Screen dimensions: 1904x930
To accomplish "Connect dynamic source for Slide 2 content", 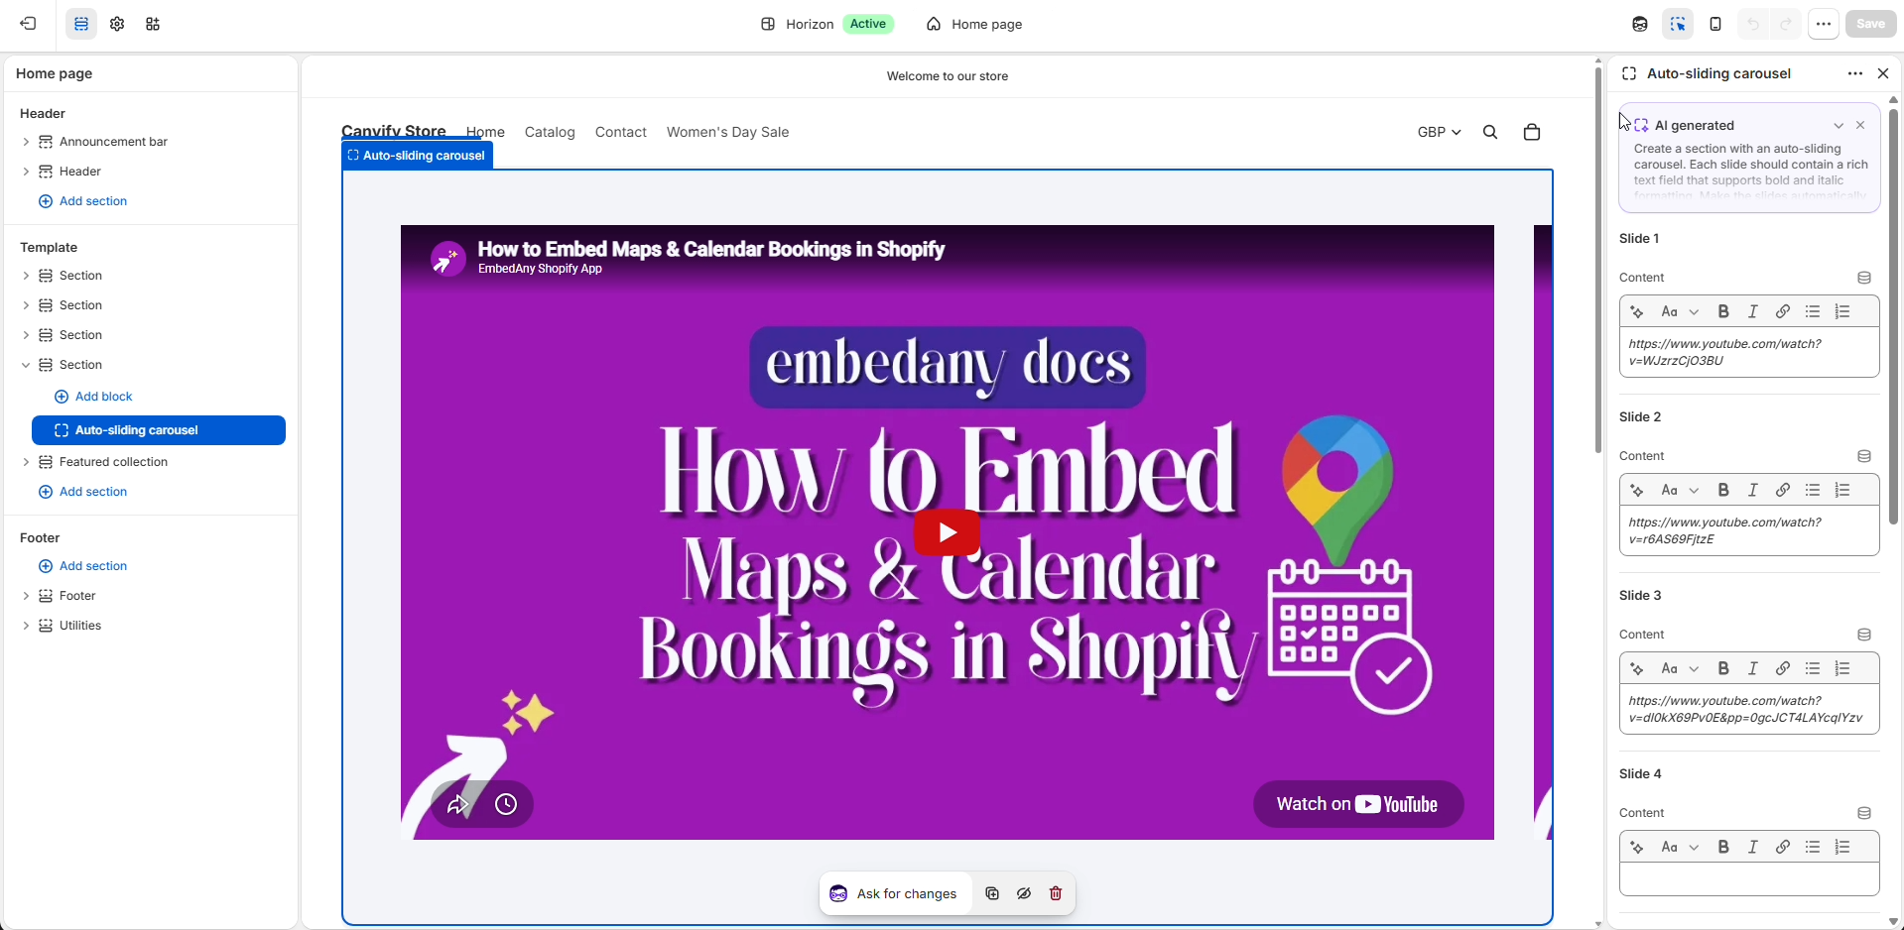I will (x=1864, y=456).
